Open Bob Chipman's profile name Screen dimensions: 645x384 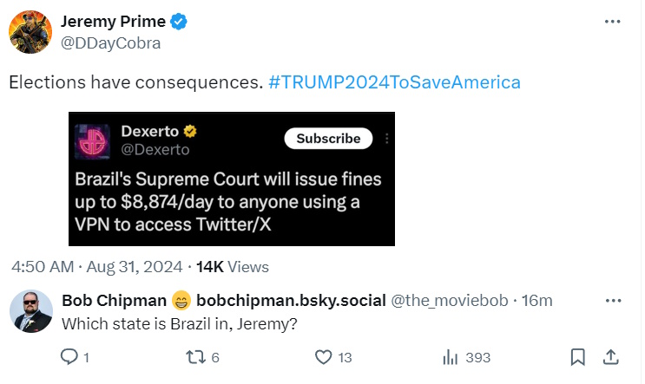point(115,301)
